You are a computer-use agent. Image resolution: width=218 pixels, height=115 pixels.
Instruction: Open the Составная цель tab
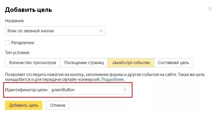174,63
